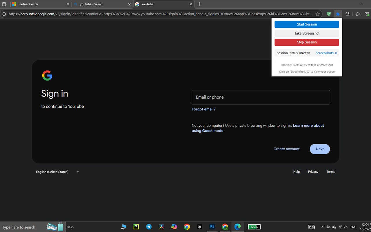This screenshot has width=371, height=232.
Task: Show hidden icons chevron in system tray
Action: tap(323, 227)
